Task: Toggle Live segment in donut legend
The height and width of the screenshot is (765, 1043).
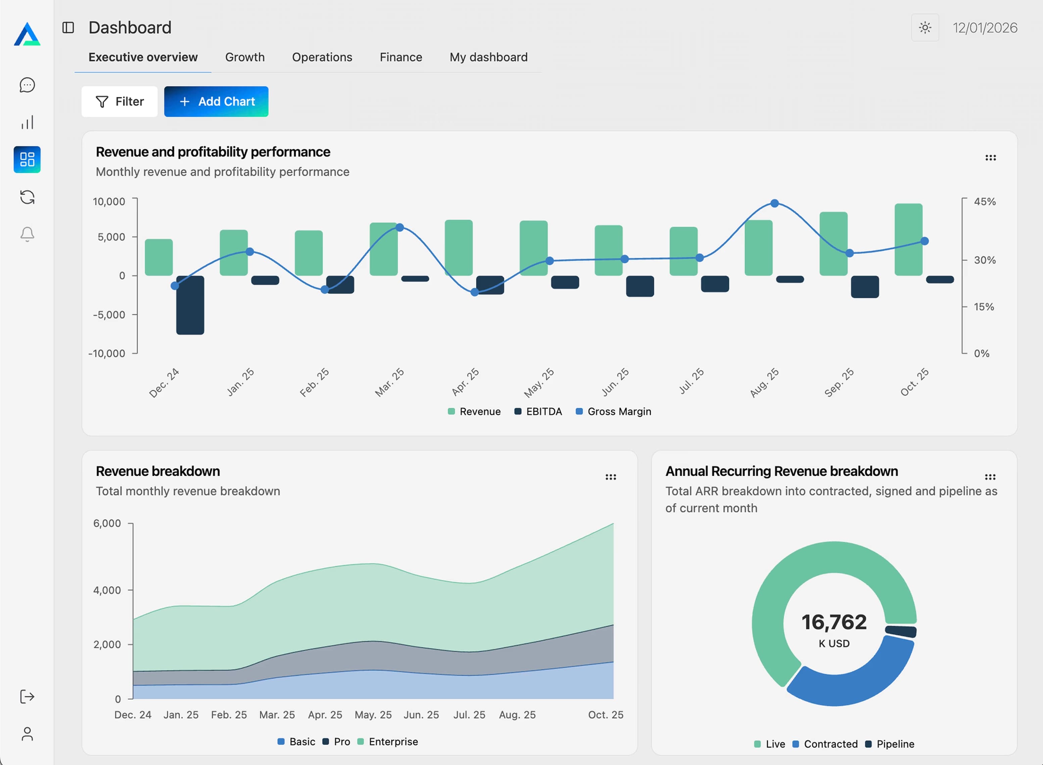Action: point(770,744)
